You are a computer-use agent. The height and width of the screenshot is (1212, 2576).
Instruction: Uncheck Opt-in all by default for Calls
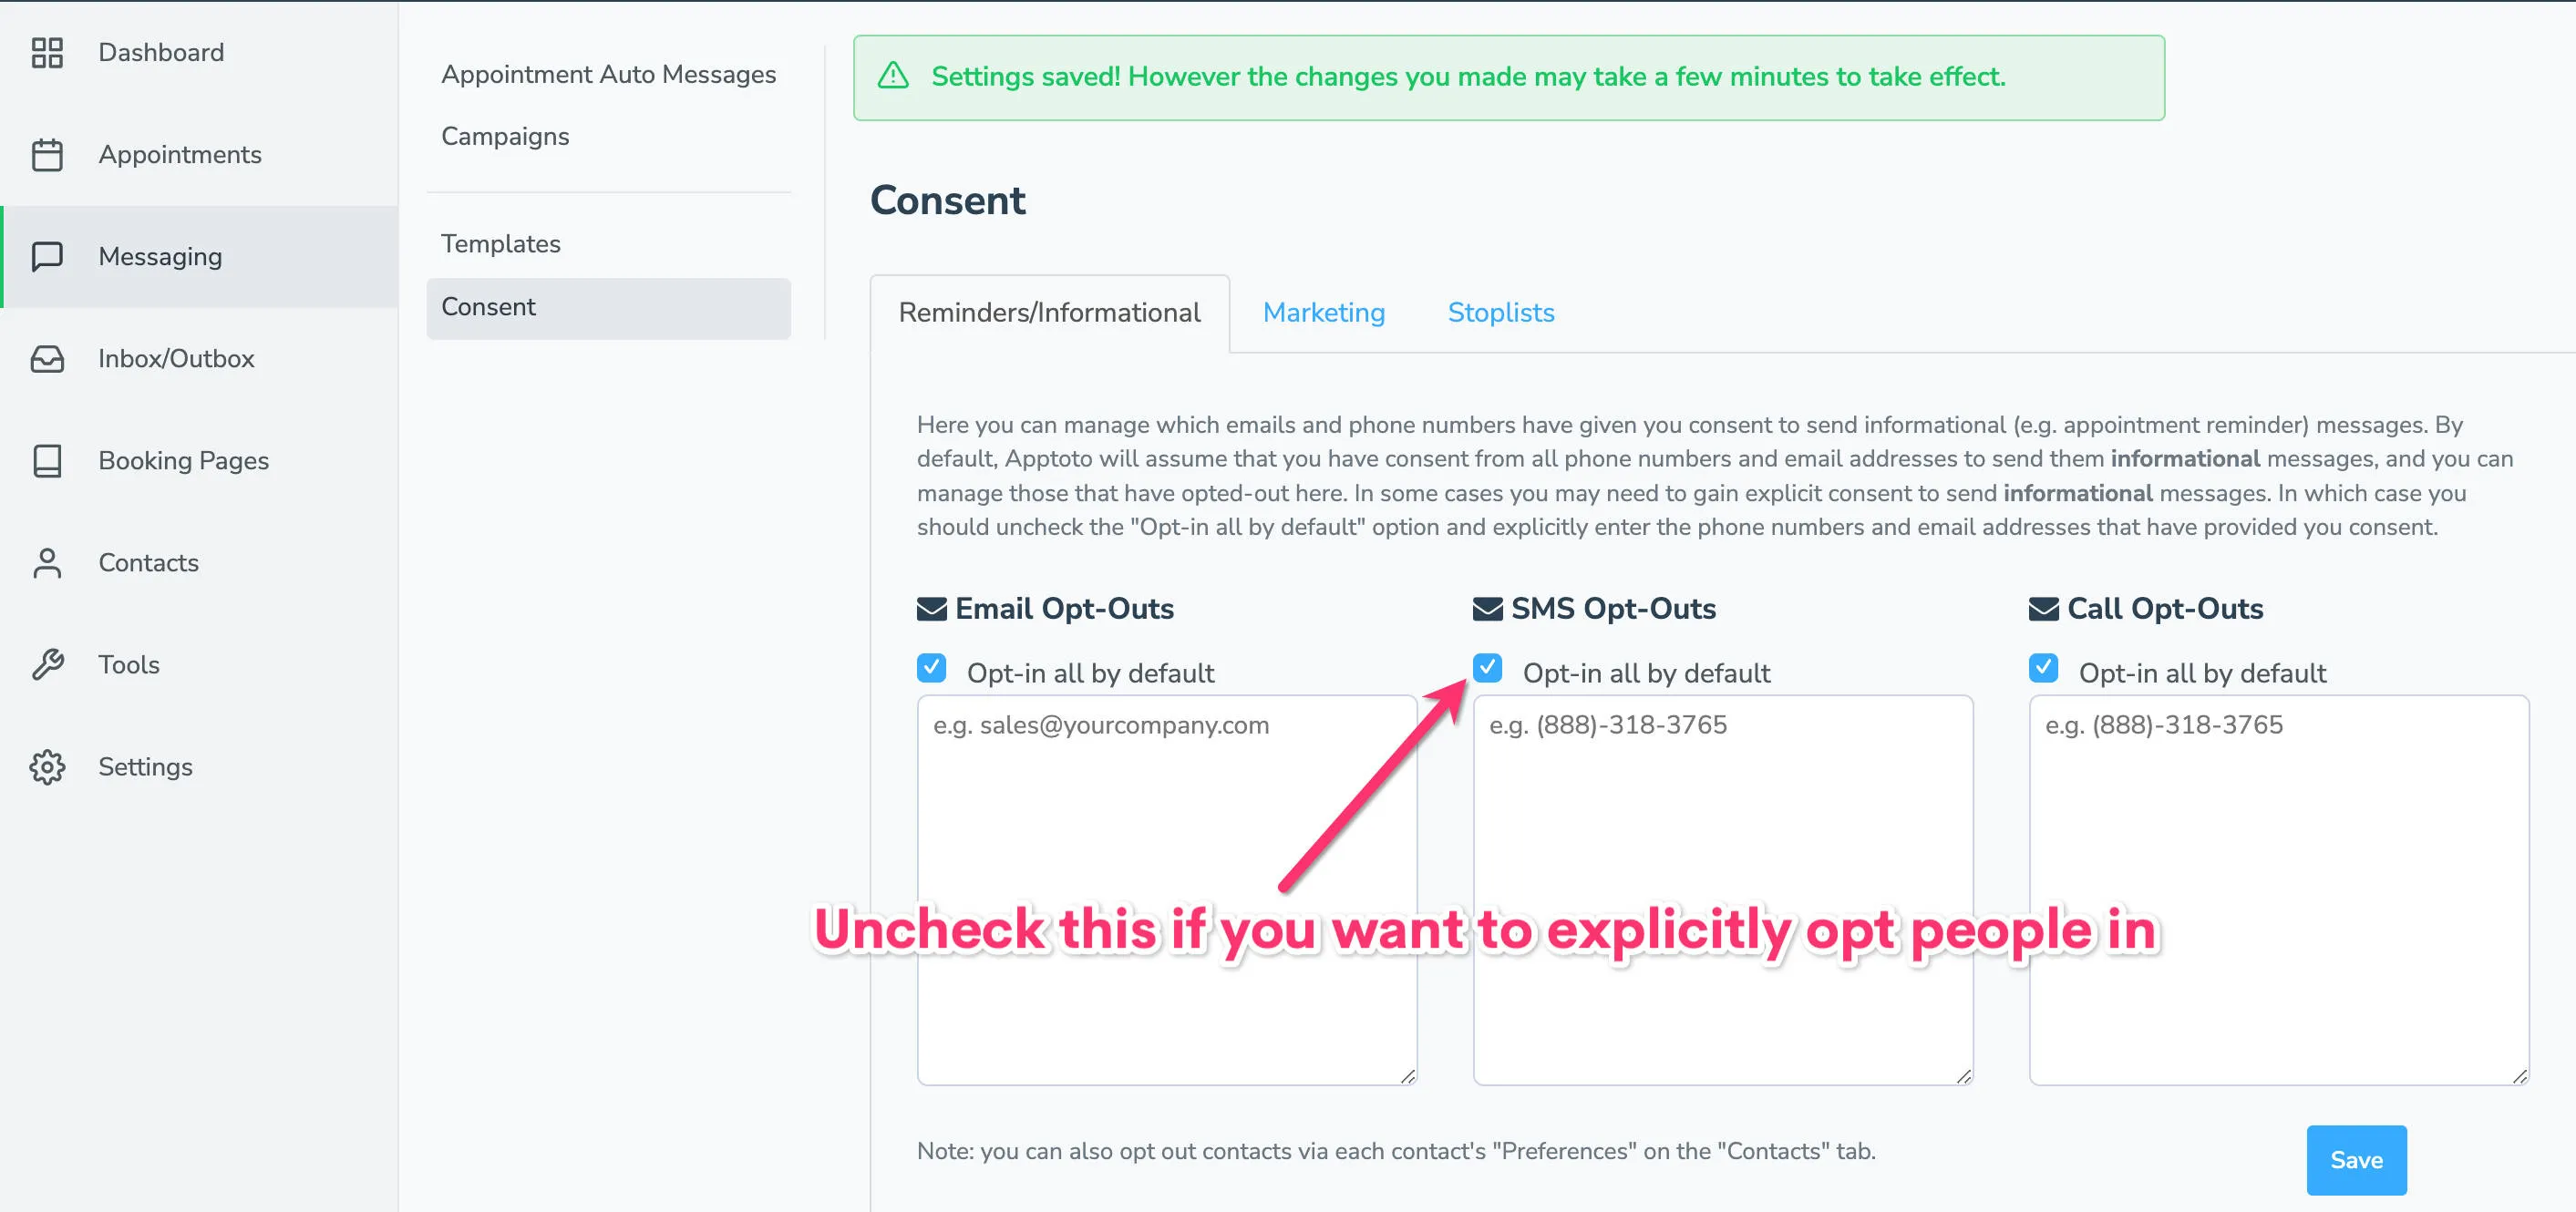point(2043,668)
